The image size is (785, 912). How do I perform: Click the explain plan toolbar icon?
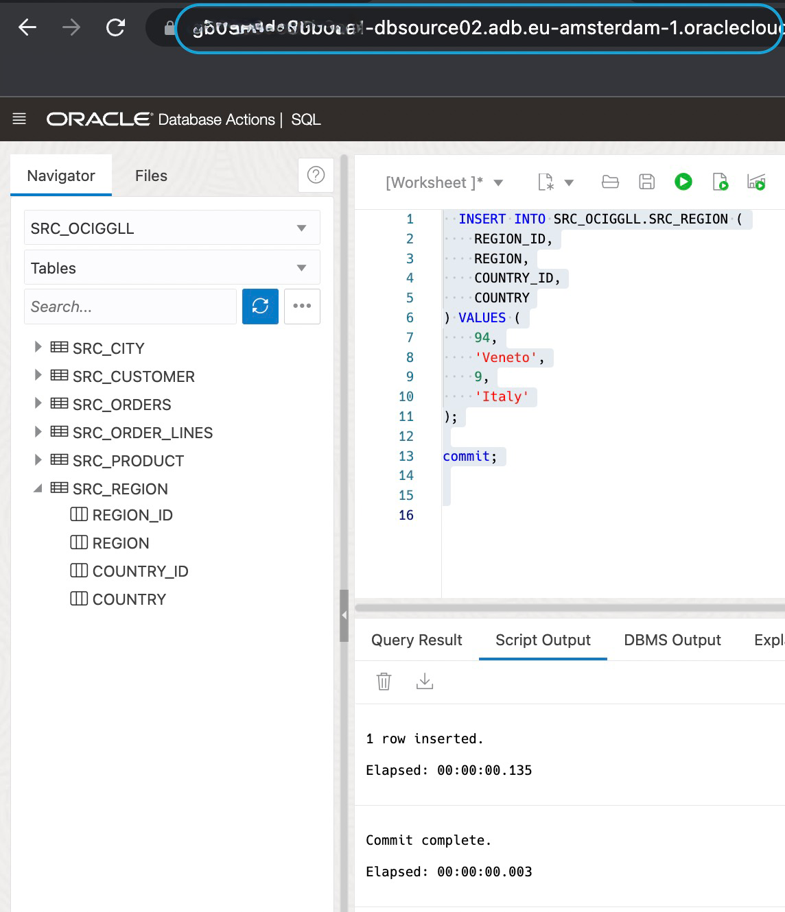pyautogui.click(x=756, y=182)
